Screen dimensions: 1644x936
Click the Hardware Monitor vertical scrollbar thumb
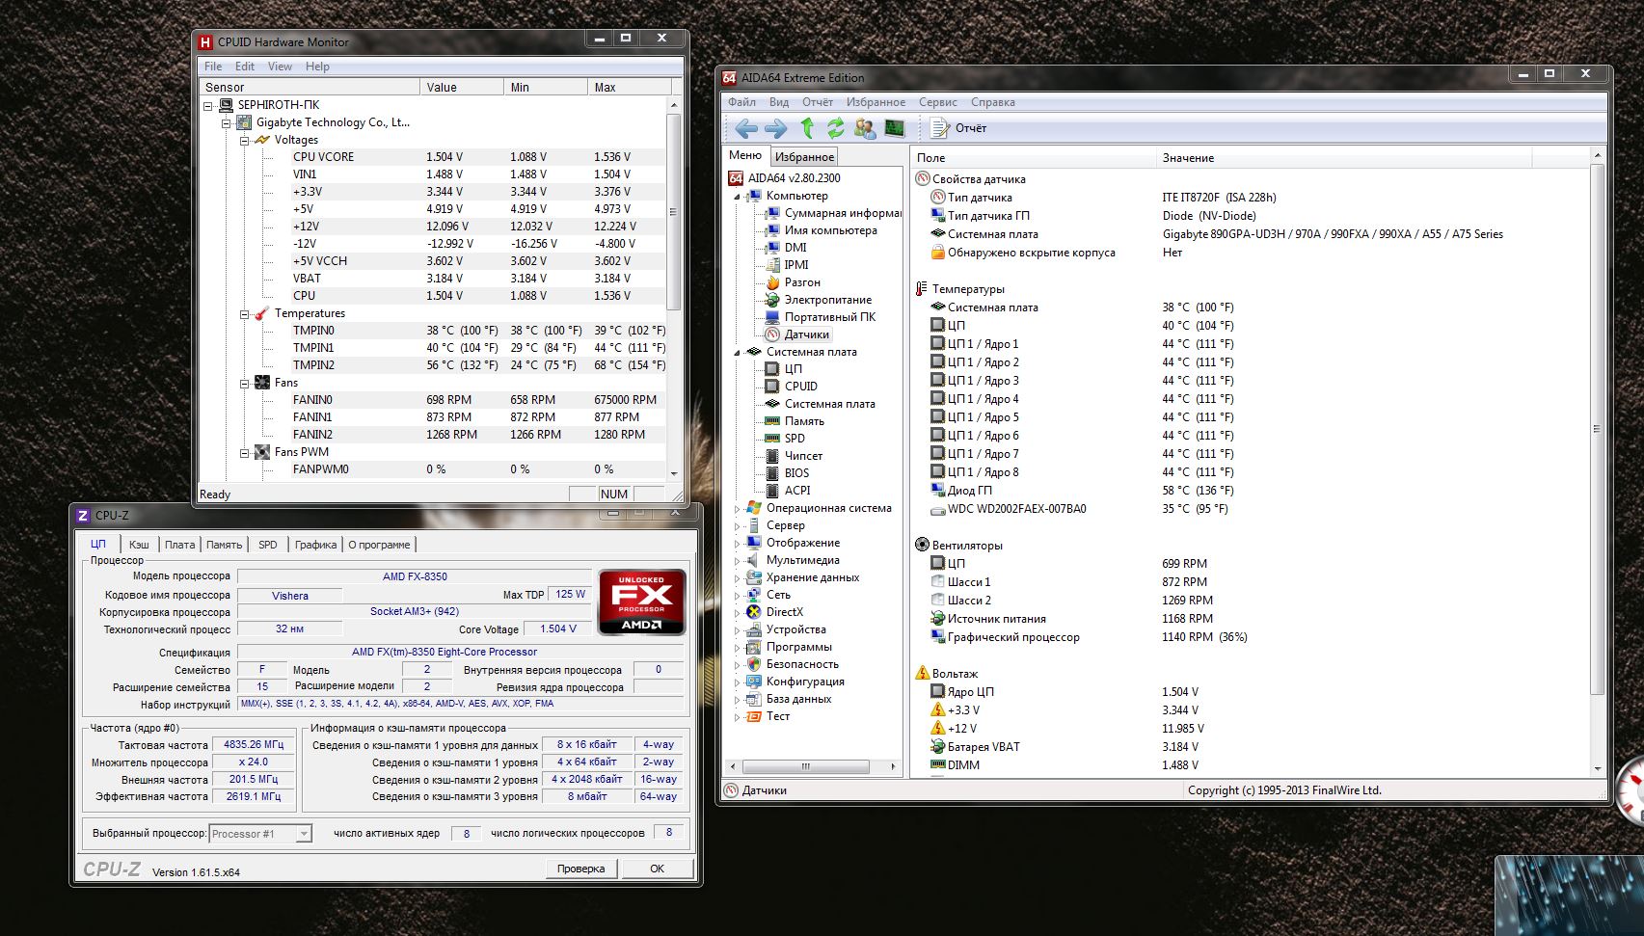pos(673,212)
